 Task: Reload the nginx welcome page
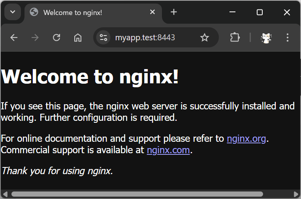point(56,38)
